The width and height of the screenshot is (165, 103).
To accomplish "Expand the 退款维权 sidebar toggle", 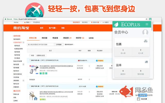I will pyautogui.click(x=23, y=81).
